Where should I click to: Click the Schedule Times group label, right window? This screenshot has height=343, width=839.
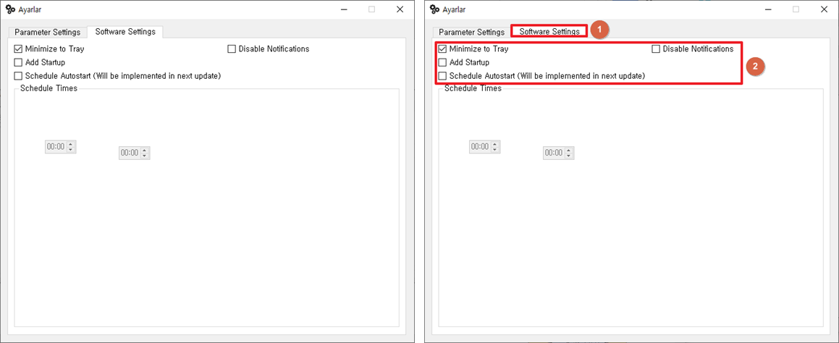click(x=473, y=88)
